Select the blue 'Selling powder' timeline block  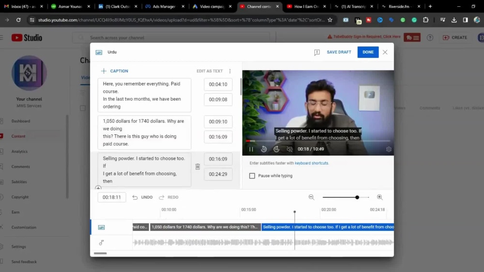(328, 227)
